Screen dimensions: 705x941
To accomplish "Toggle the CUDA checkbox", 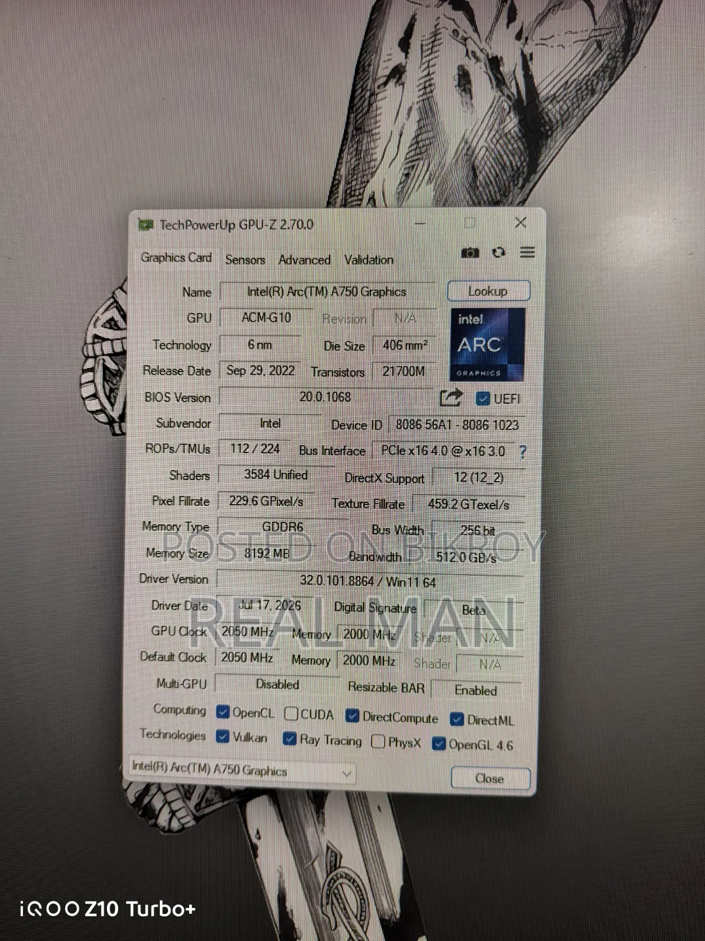I will tap(291, 713).
